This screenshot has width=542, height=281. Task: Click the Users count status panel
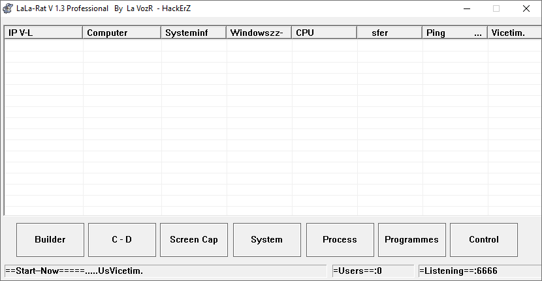[x=372, y=271]
